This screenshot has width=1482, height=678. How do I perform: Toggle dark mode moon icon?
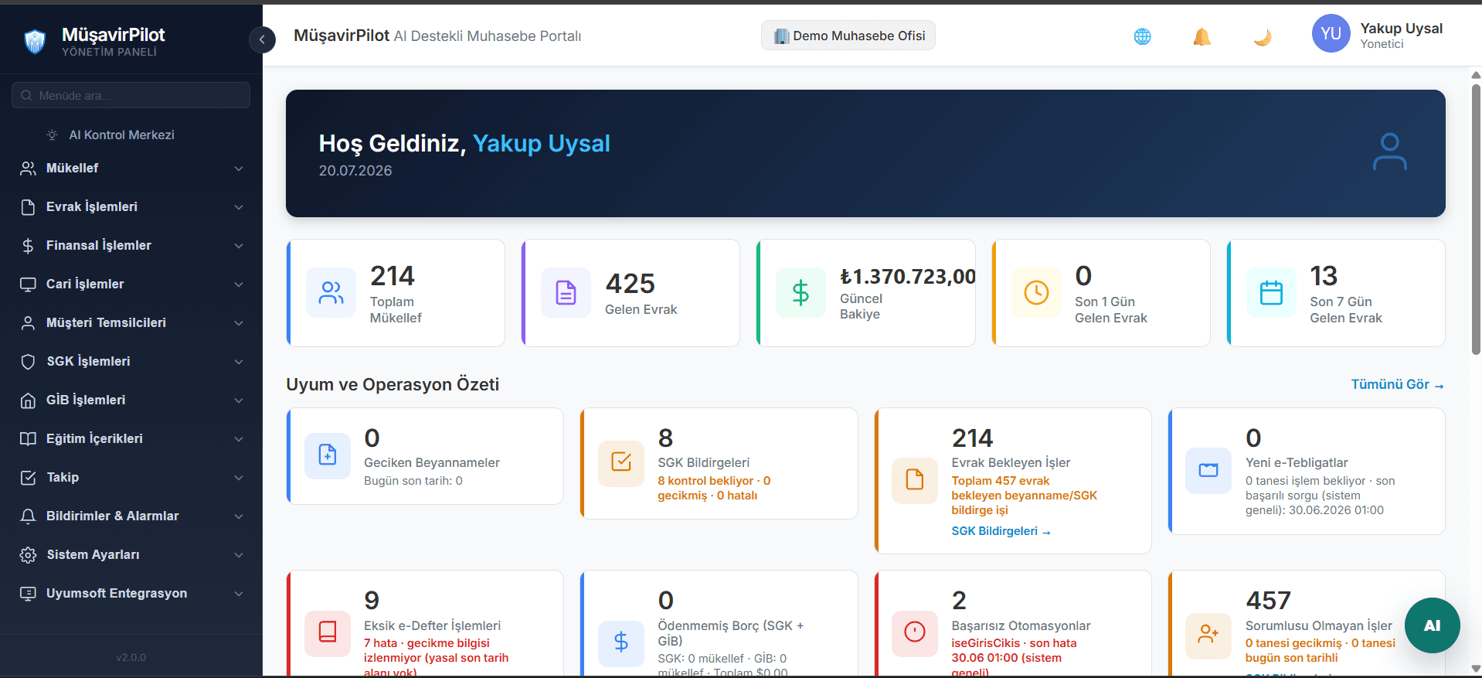(x=1263, y=36)
